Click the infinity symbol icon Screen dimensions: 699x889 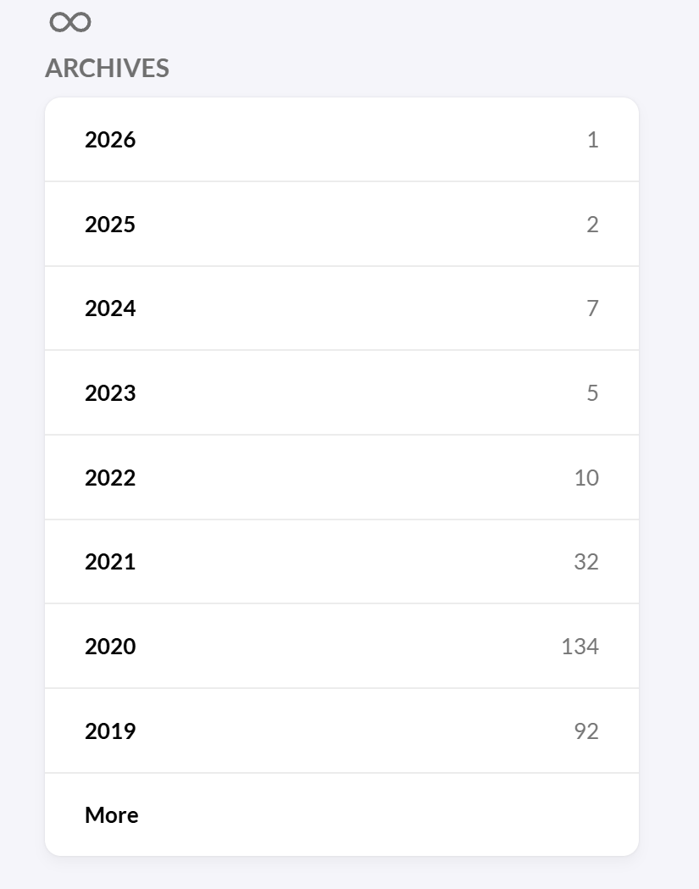(x=70, y=22)
